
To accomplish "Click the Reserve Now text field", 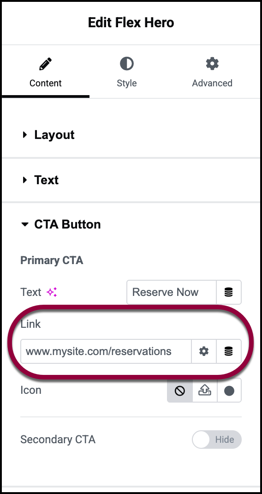I will click(x=172, y=292).
